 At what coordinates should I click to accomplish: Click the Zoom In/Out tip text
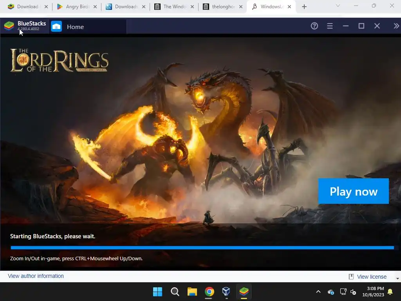pos(76,259)
